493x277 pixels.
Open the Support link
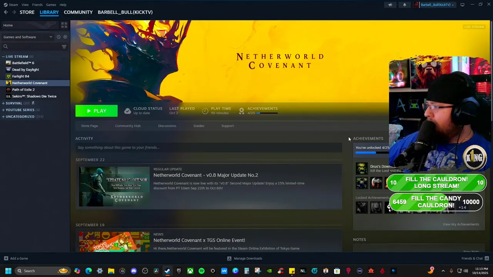click(228, 126)
